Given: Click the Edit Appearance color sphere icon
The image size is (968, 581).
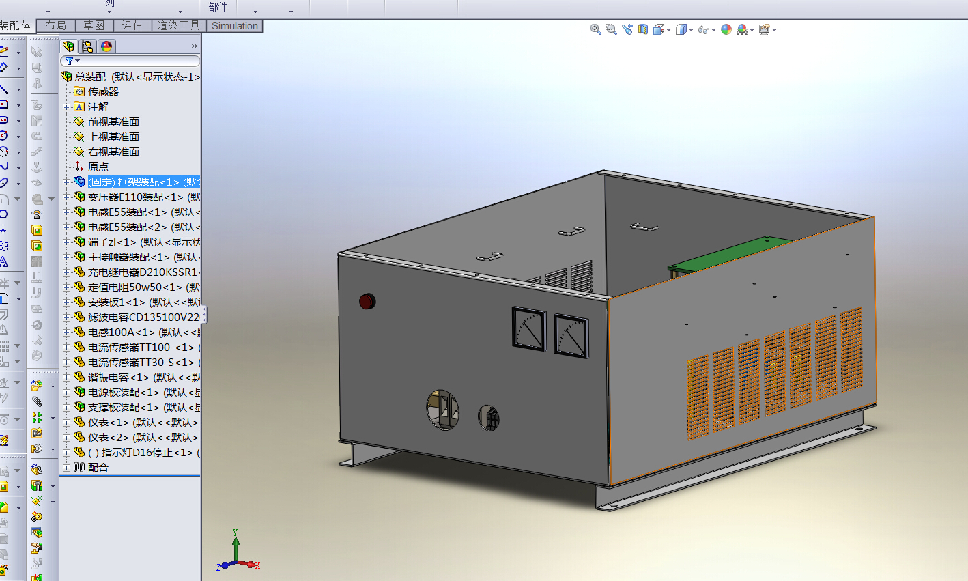Looking at the screenshot, I should pyautogui.click(x=726, y=29).
